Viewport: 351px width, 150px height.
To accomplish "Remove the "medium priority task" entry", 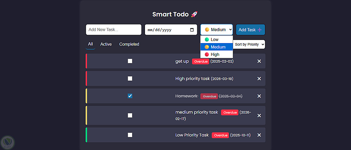I will 259,115.
